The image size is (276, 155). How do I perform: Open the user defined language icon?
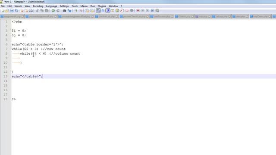(x=113, y=11)
